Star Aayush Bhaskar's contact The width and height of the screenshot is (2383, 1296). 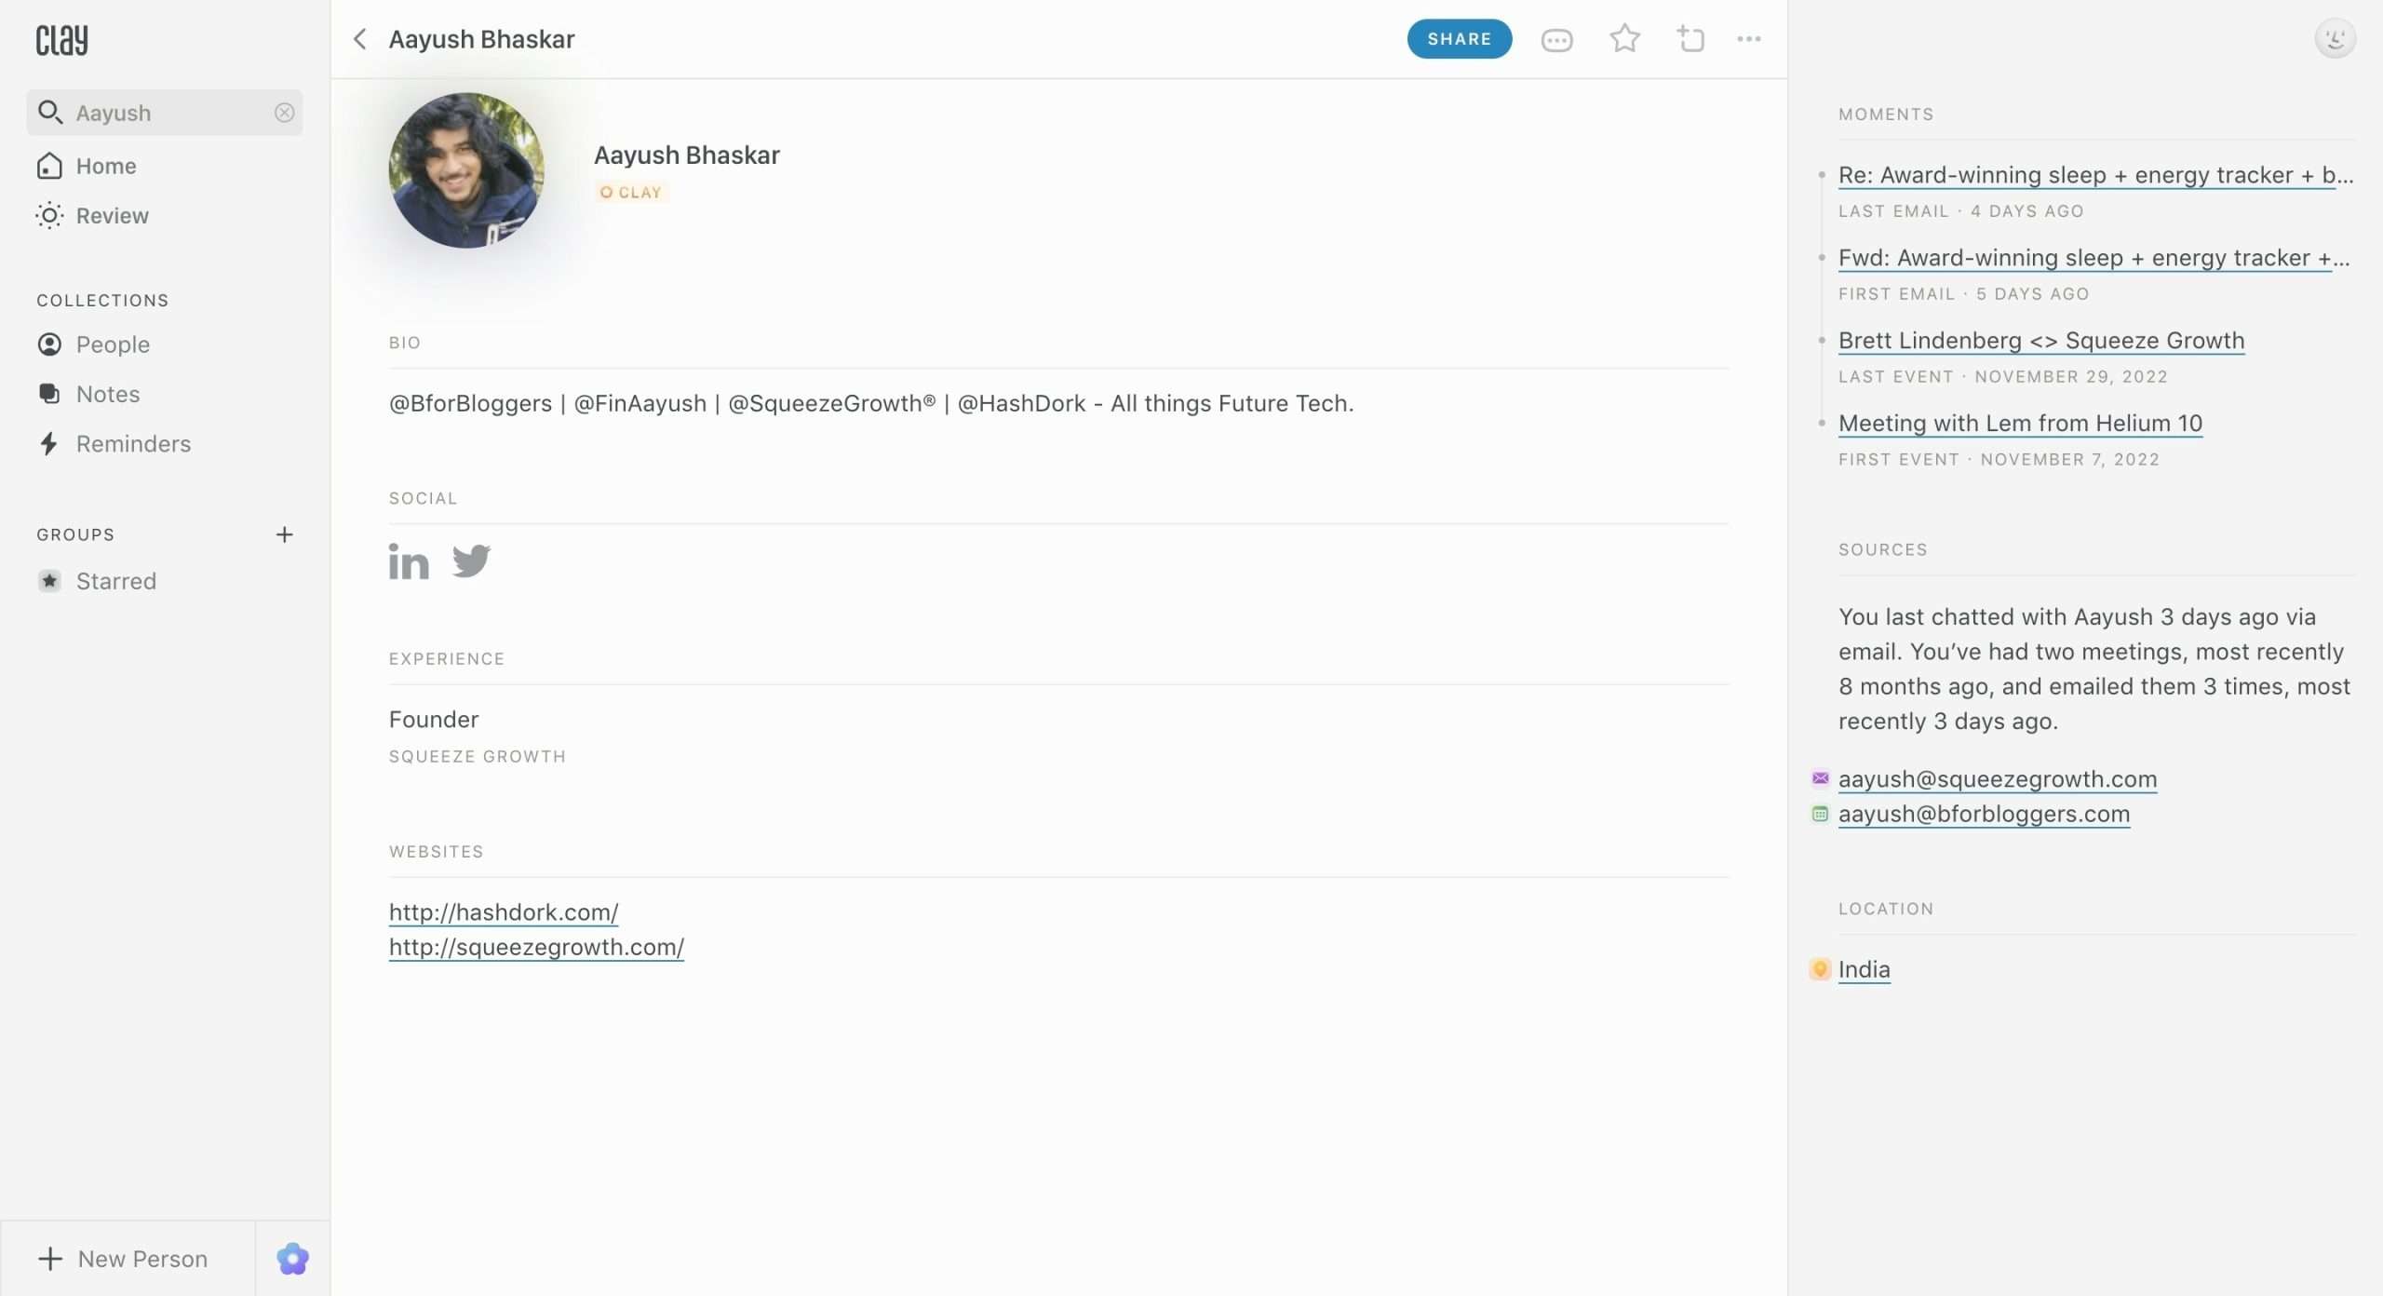pos(1624,39)
